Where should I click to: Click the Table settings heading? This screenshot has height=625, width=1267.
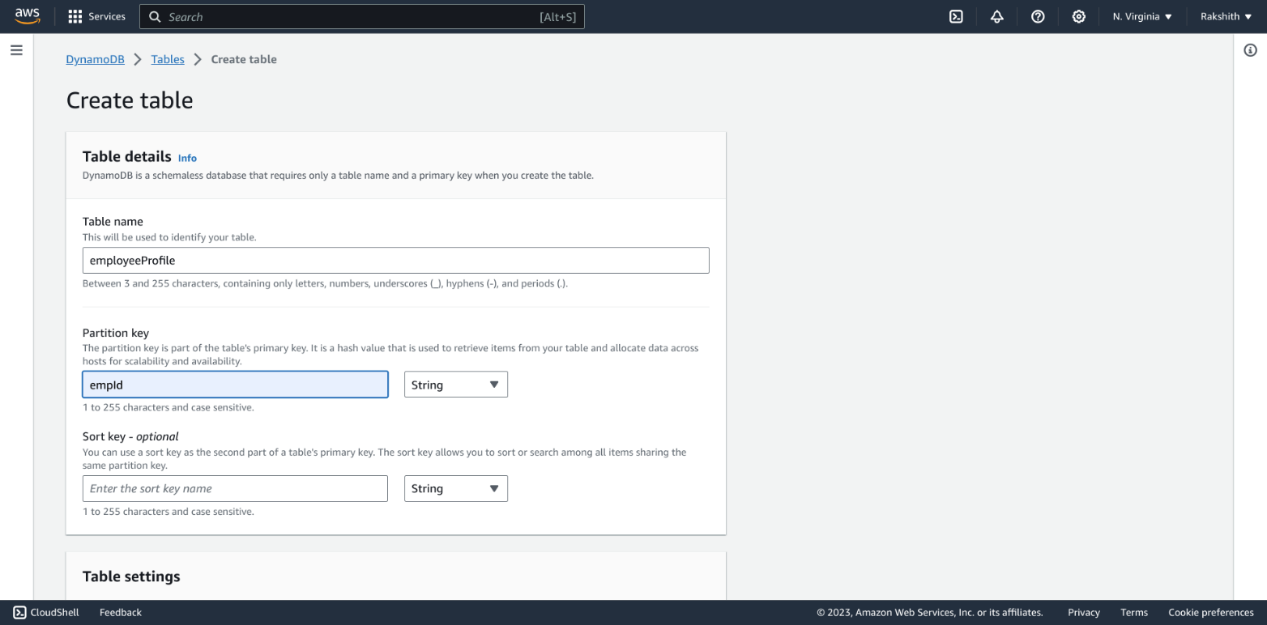(x=131, y=576)
